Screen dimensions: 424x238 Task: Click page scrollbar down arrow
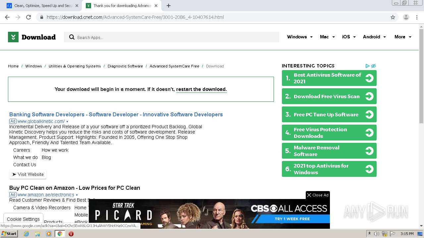421,226
